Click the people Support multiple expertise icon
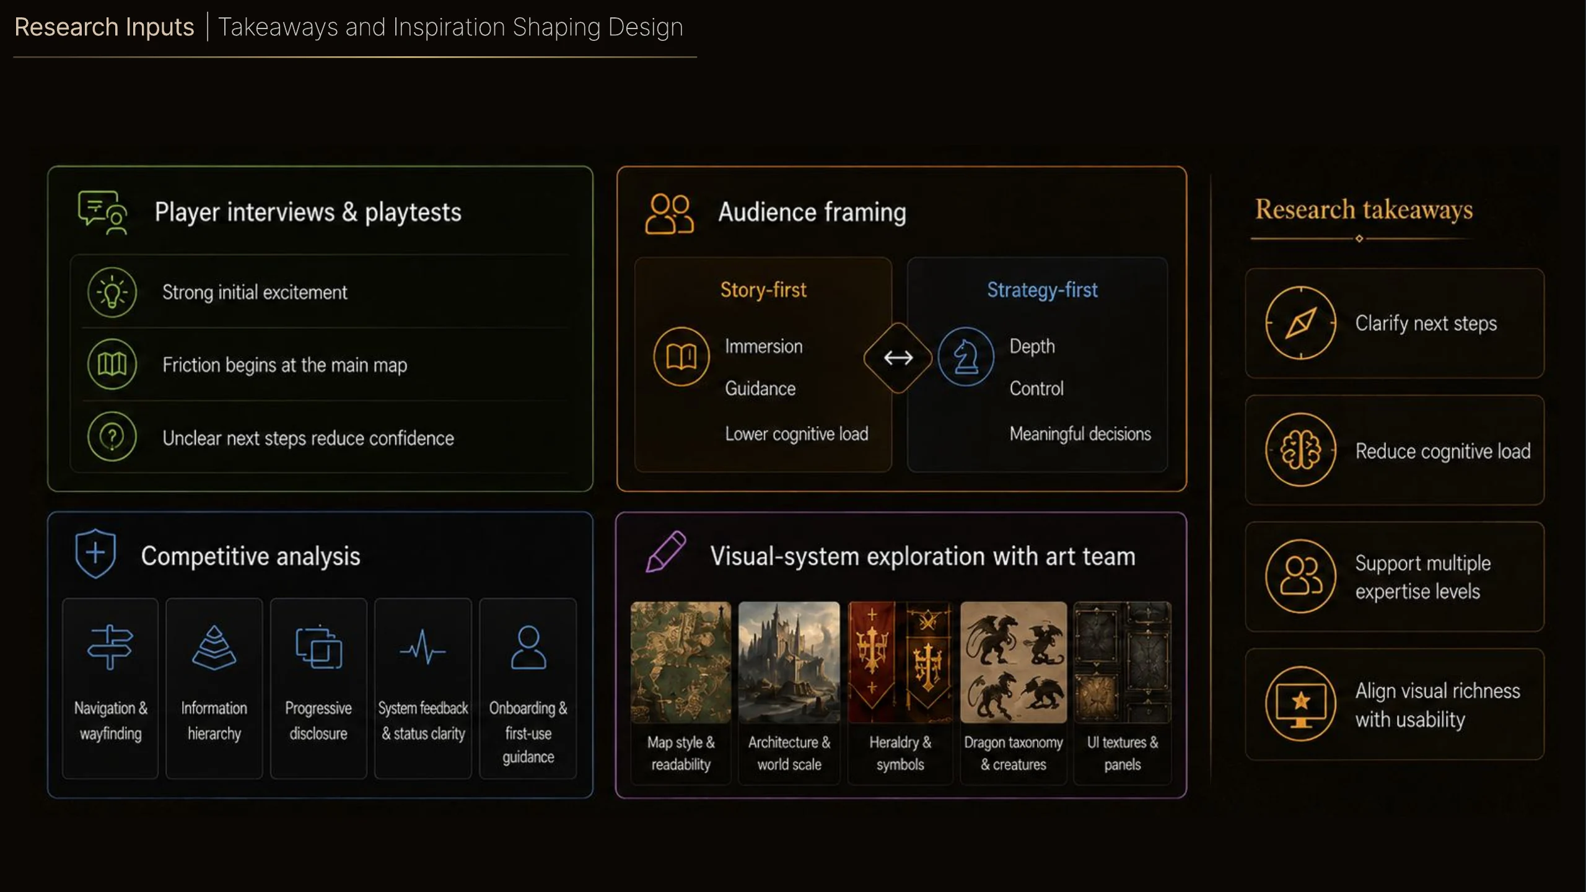The height and width of the screenshot is (892, 1586). point(1301,576)
